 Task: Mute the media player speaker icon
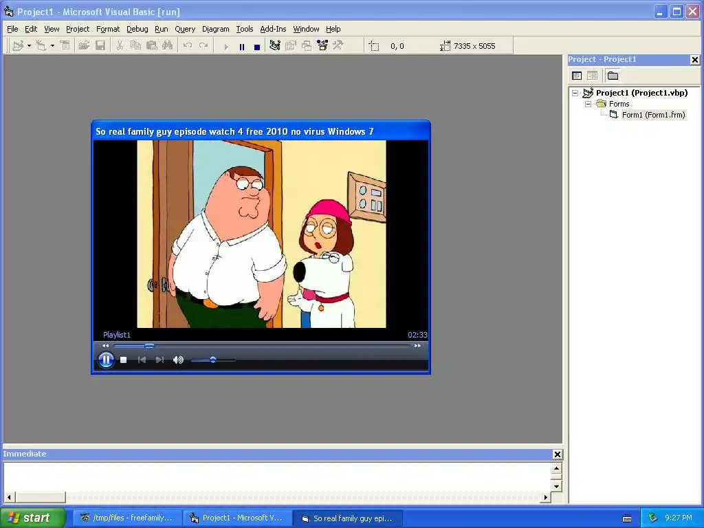pyautogui.click(x=178, y=360)
